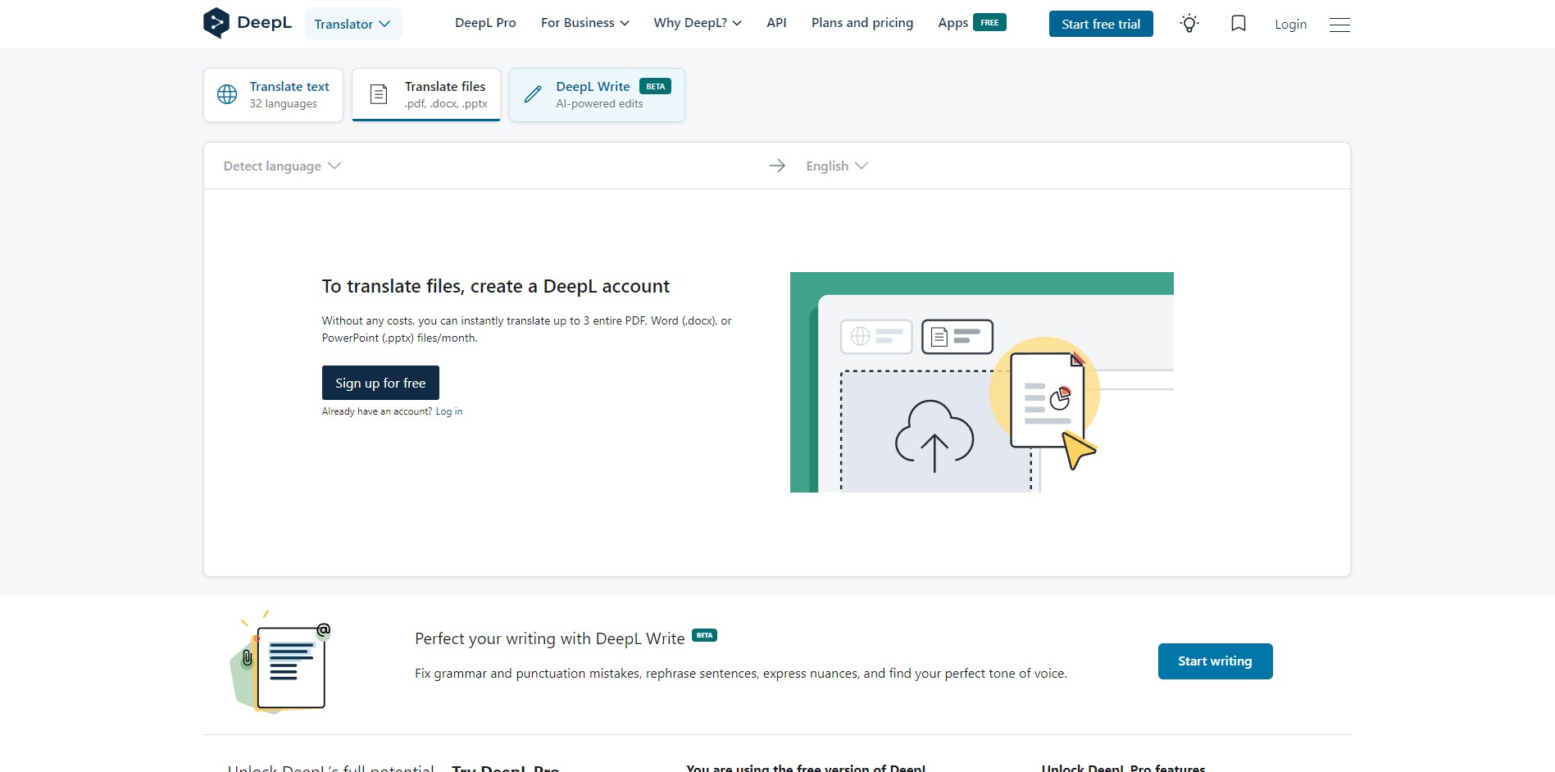Open the English target language dropdown

click(x=837, y=166)
